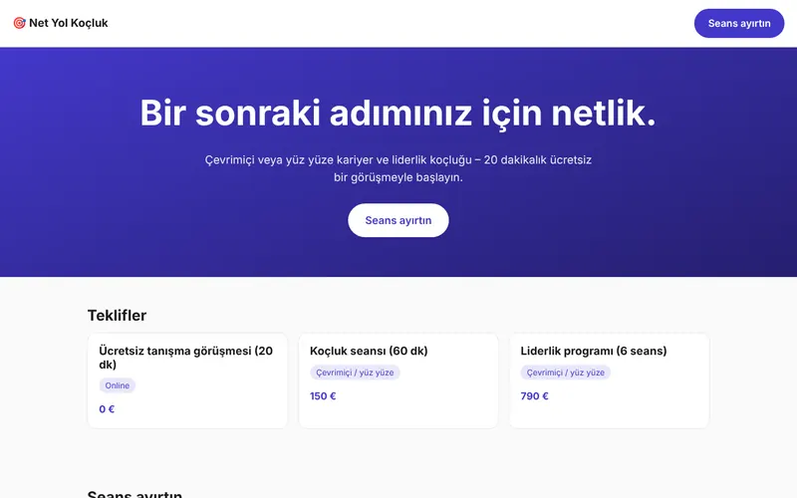
Task: Click the Çevrimiçi / yüz yüze badge under Liderlik programı
Action: [x=565, y=372]
